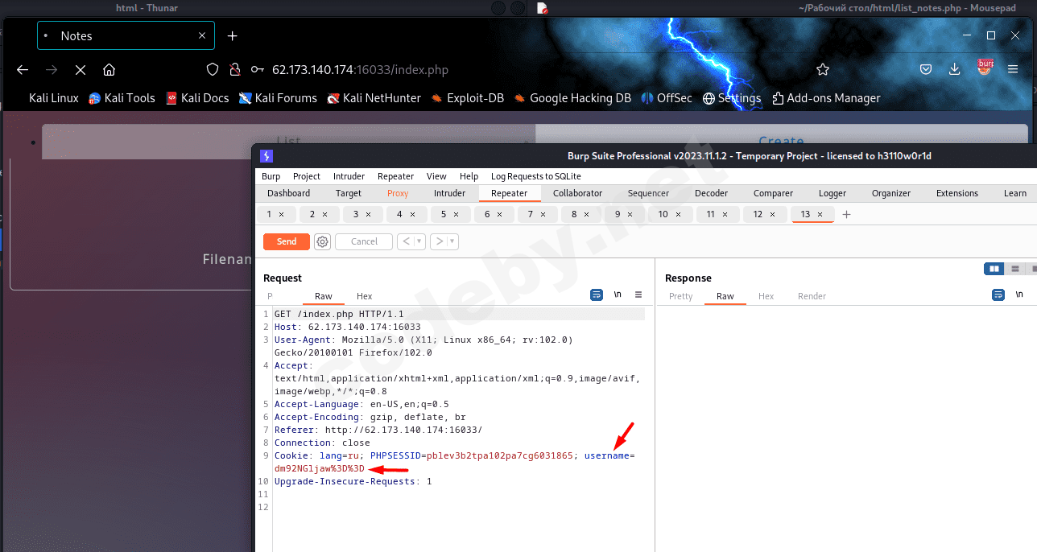Toggle soft line wrapping in Request editor
The height and width of the screenshot is (552, 1037).
pos(597,295)
